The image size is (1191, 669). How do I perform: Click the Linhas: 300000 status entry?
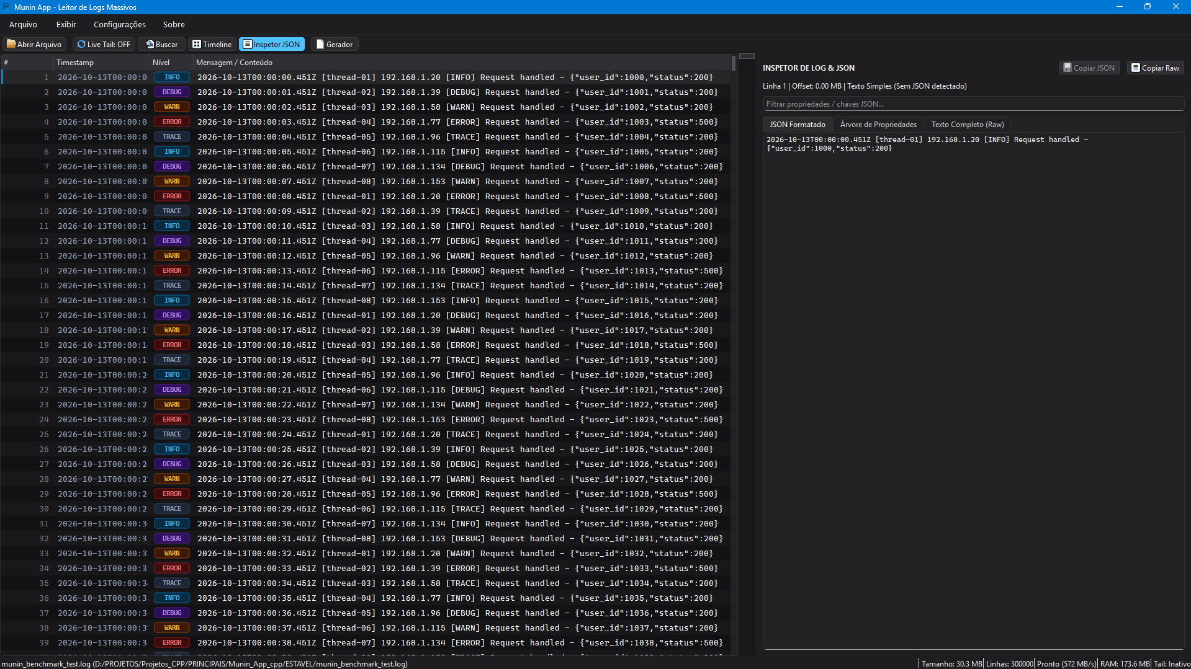(1009, 664)
